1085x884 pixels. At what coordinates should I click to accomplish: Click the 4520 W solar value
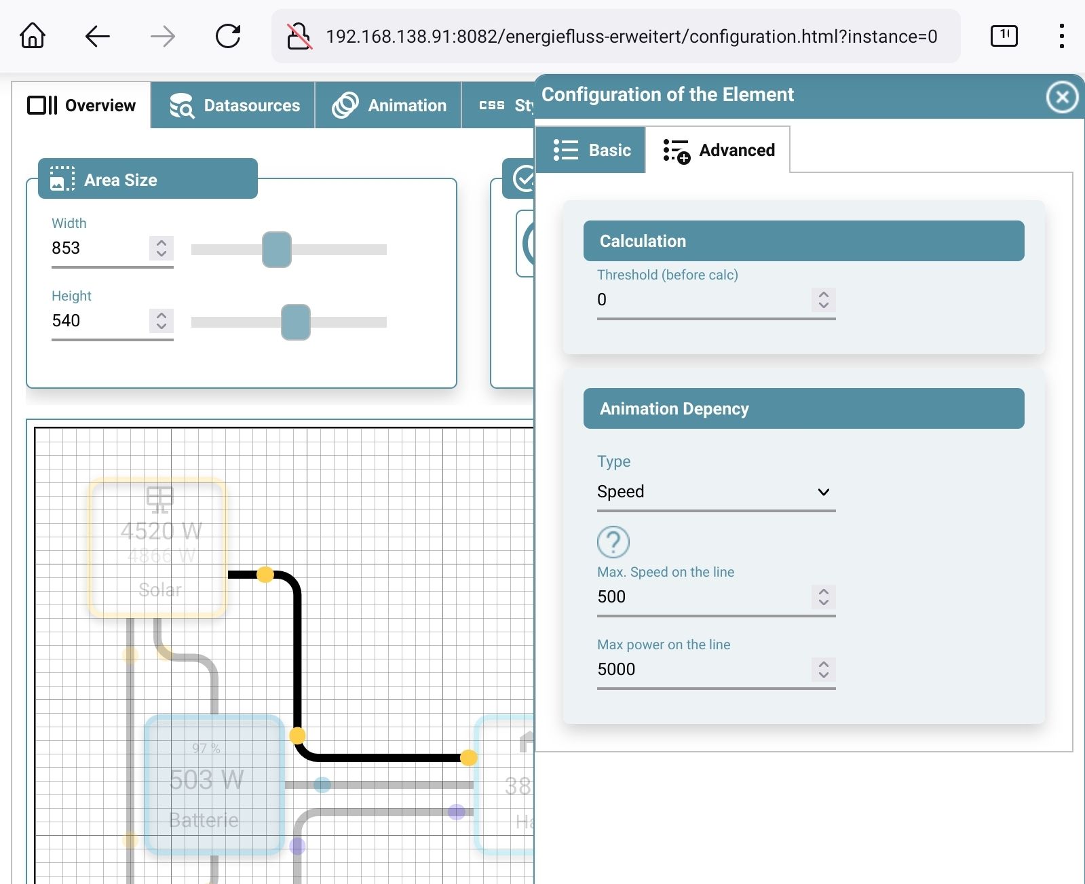161,531
